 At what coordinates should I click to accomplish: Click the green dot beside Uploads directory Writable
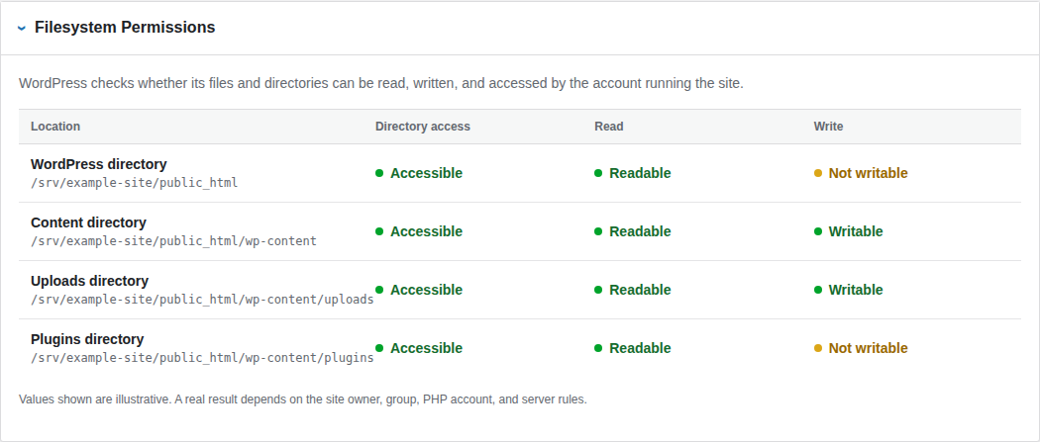coord(818,290)
